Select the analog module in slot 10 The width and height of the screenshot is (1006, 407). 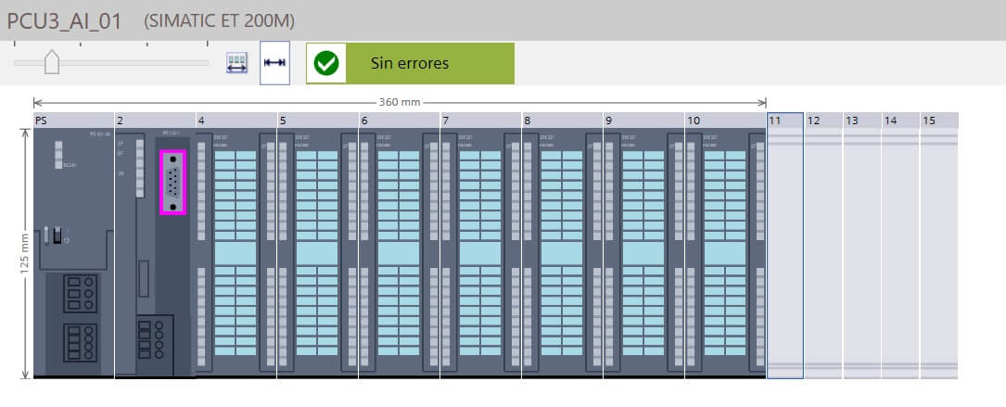(x=725, y=252)
